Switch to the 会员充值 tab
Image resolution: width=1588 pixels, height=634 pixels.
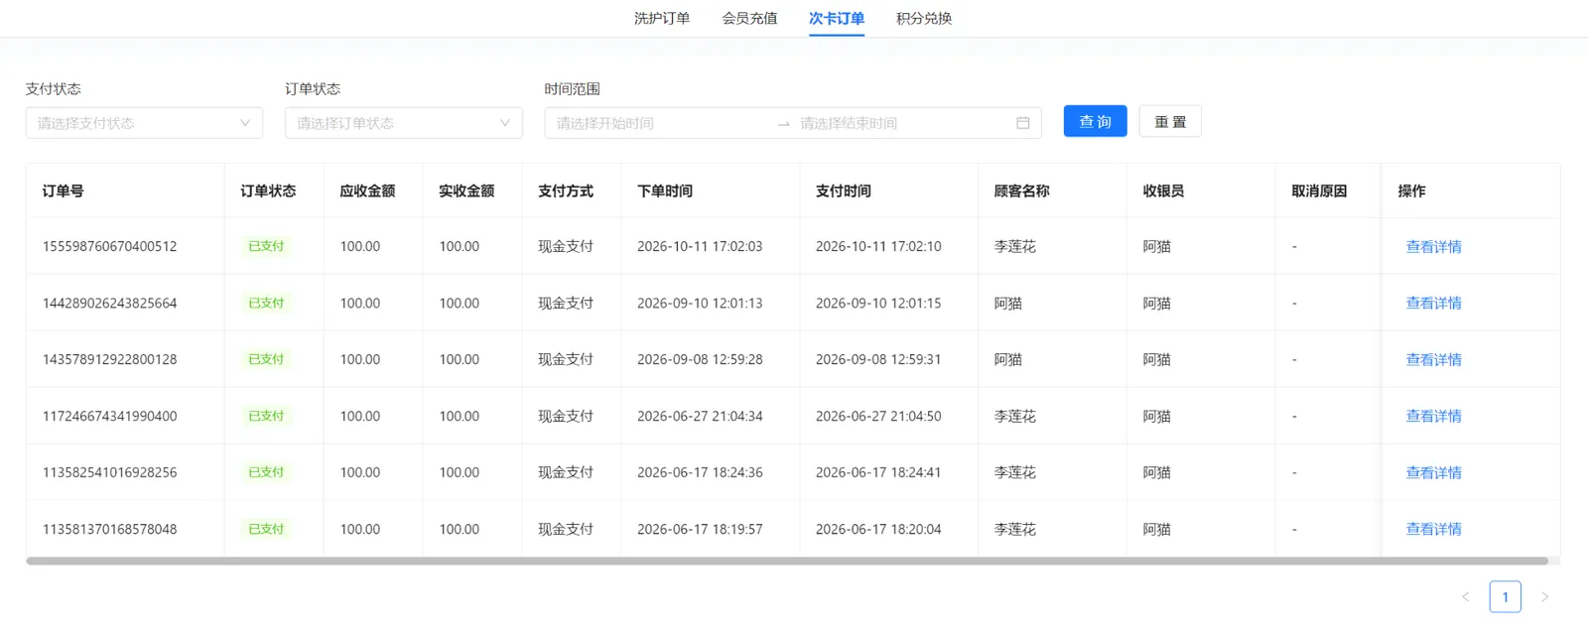tap(749, 18)
